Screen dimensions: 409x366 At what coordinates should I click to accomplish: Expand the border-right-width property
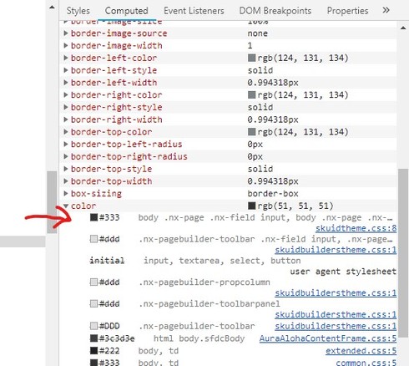click(x=66, y=119)
